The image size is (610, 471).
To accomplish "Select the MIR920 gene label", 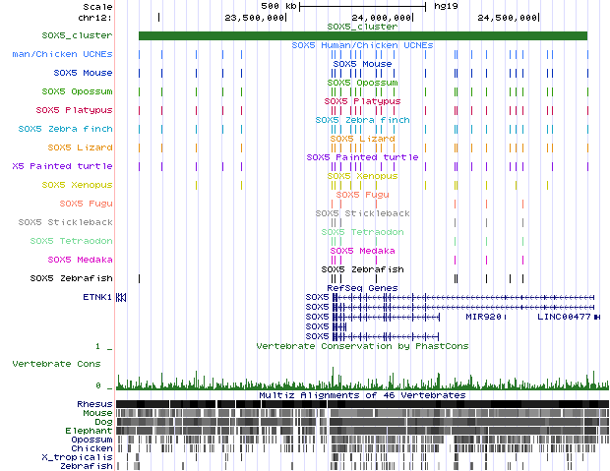I will (482, 317).
